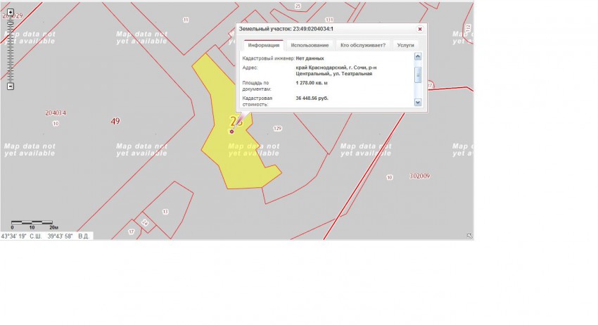Click parcel labeled 13 on map
598x325 pixels.
pos(165,211)
